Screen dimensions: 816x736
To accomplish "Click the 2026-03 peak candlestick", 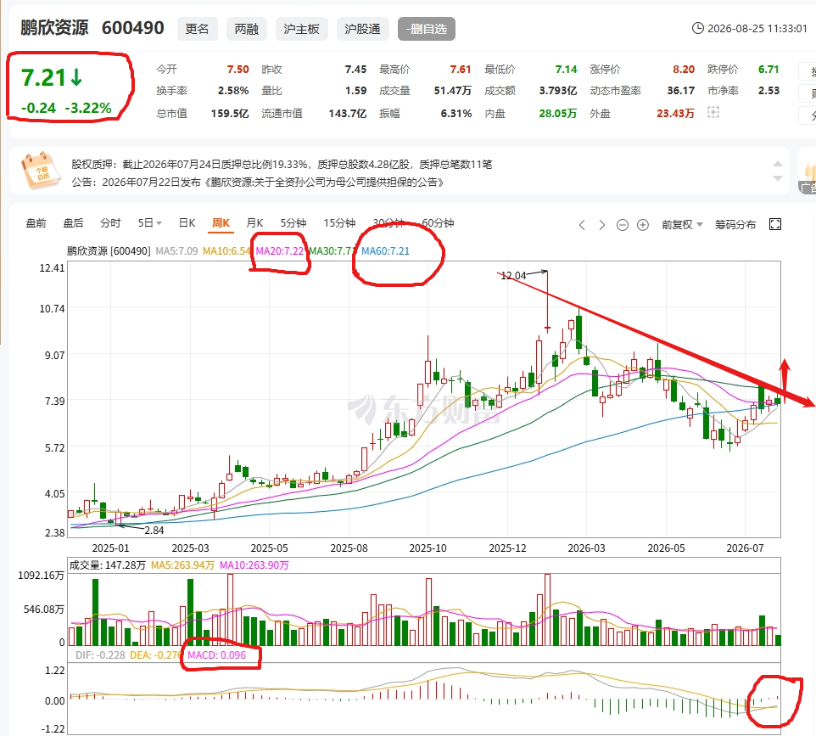I will [578, 331].
